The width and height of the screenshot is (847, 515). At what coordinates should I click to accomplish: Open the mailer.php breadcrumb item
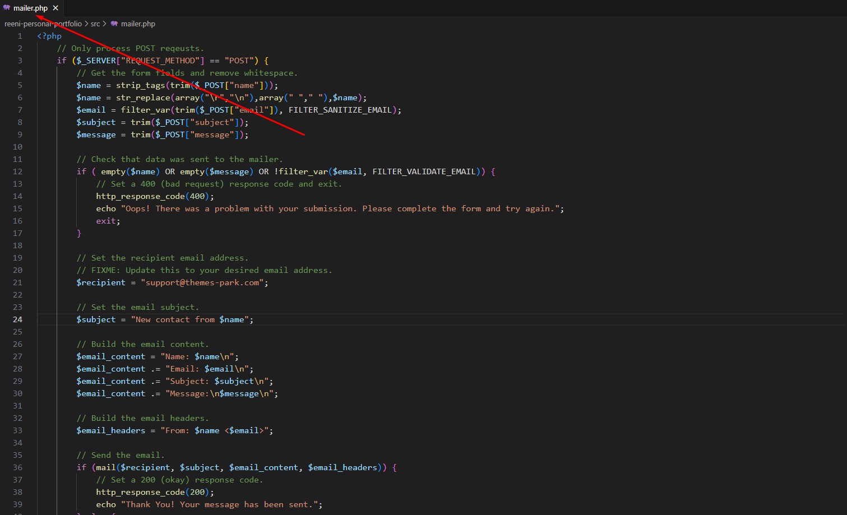pos(138,24)
